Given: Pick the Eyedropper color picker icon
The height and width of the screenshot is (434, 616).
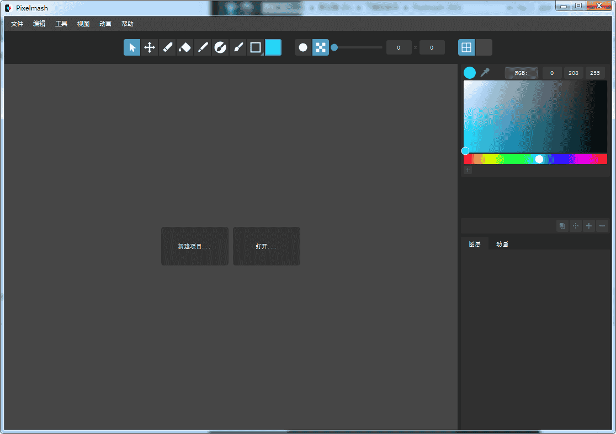Looking at the screenshot, I should click(485, 73).
